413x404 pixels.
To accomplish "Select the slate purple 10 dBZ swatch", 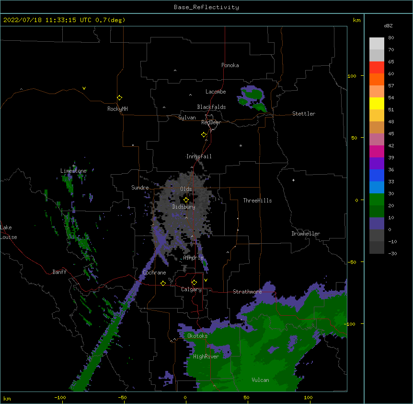I will 377,224.
